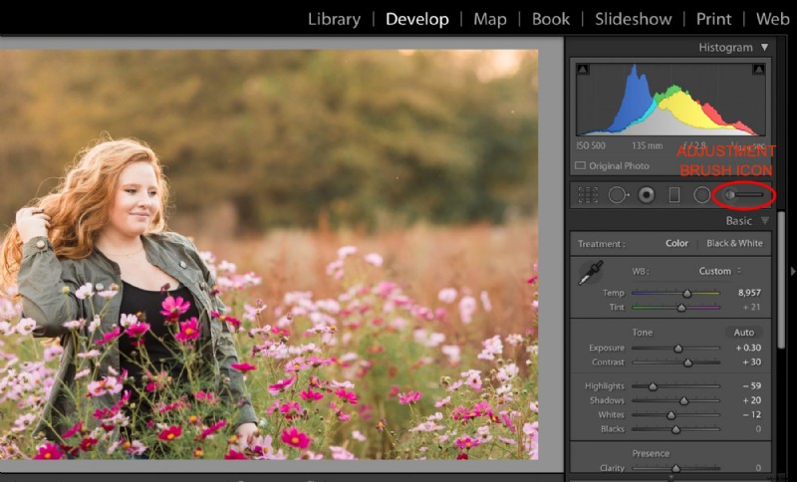Click the Blacks value 0

point(758,429)
